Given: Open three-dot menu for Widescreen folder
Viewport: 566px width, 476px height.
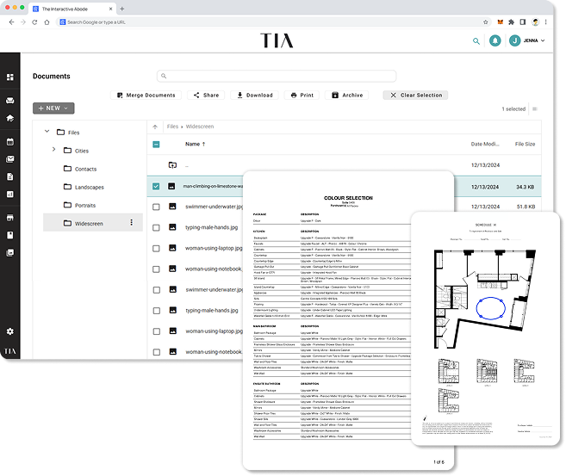Looking at the screenshot, I should pos(131,223).
